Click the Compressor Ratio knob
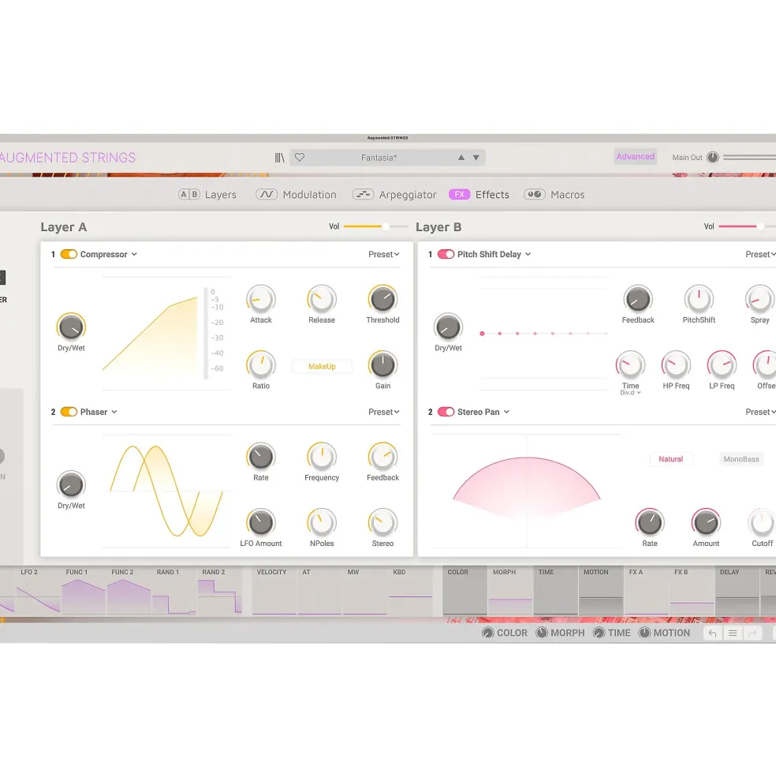This screenshot has height=777, width=776. coord(261,365)
